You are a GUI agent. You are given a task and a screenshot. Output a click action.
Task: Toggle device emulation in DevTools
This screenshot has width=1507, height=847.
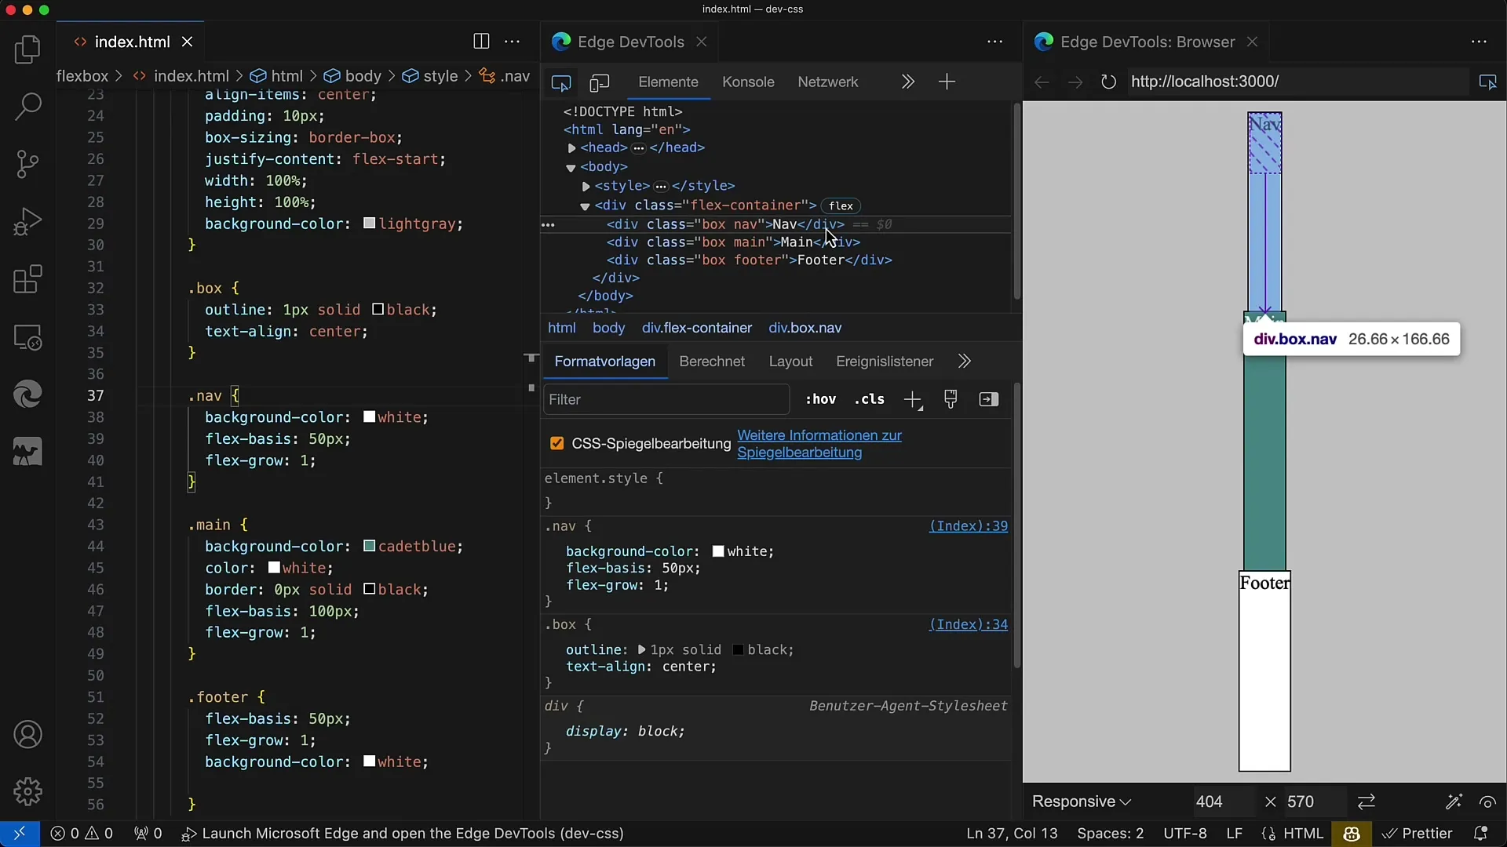point(600,82)
